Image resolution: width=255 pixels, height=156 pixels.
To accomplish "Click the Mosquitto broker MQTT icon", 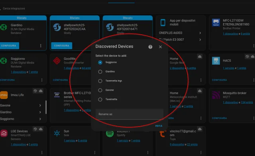I will click(216, 95).
